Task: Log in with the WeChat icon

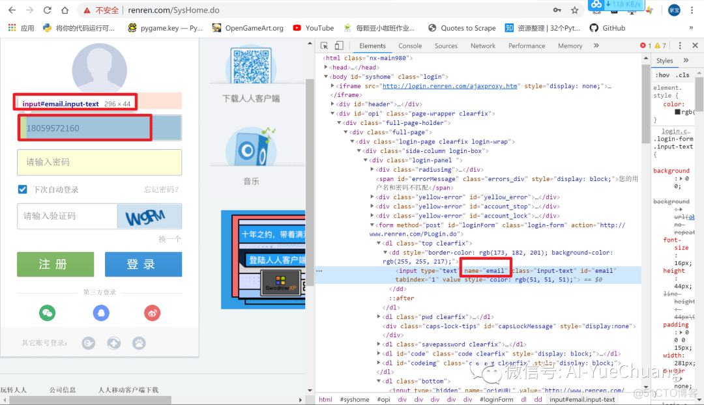Action: [47, 313]
